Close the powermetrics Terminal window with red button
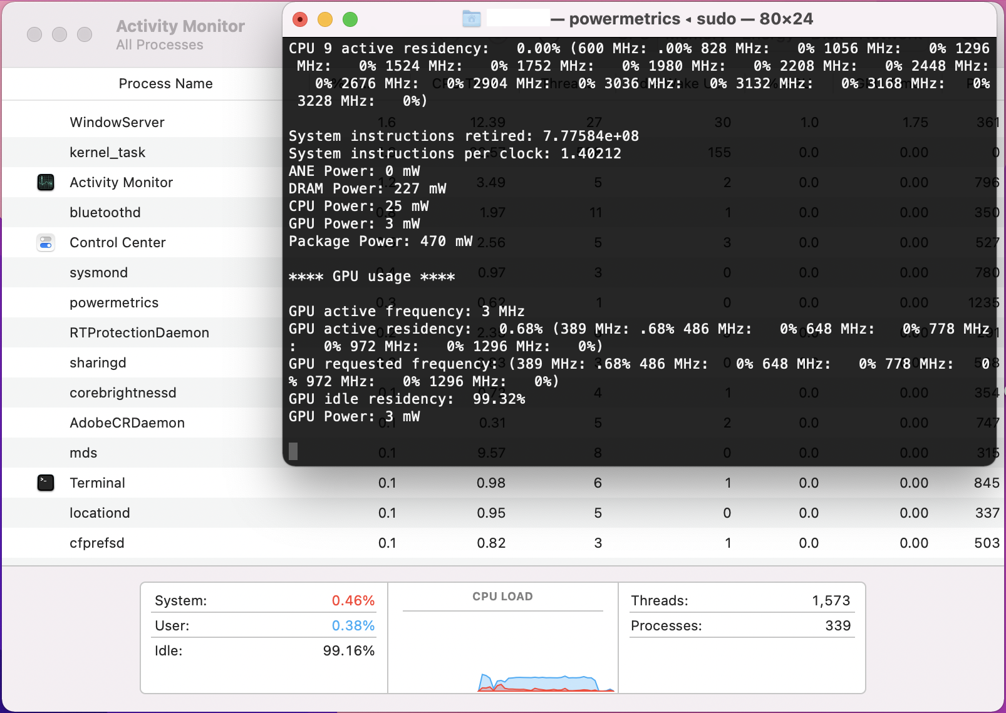Viewport: 1006px width, 713px height. [300, 19]
